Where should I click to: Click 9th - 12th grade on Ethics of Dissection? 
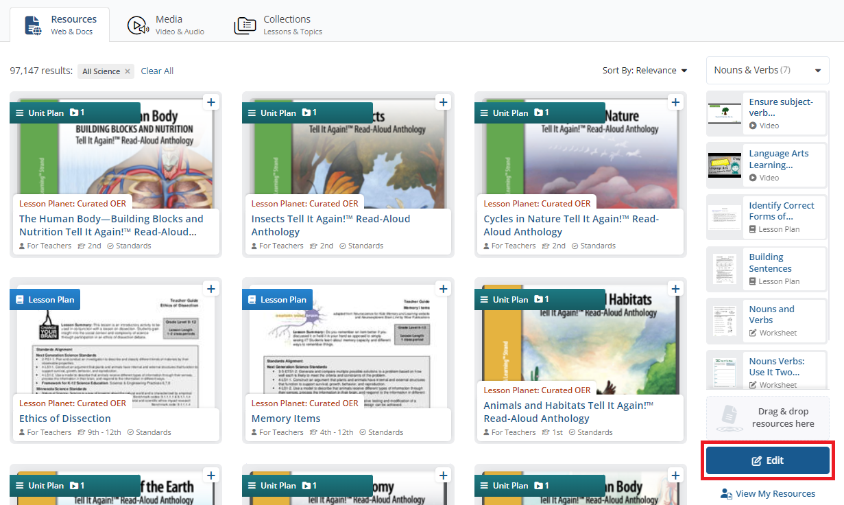tap(99, 432)
